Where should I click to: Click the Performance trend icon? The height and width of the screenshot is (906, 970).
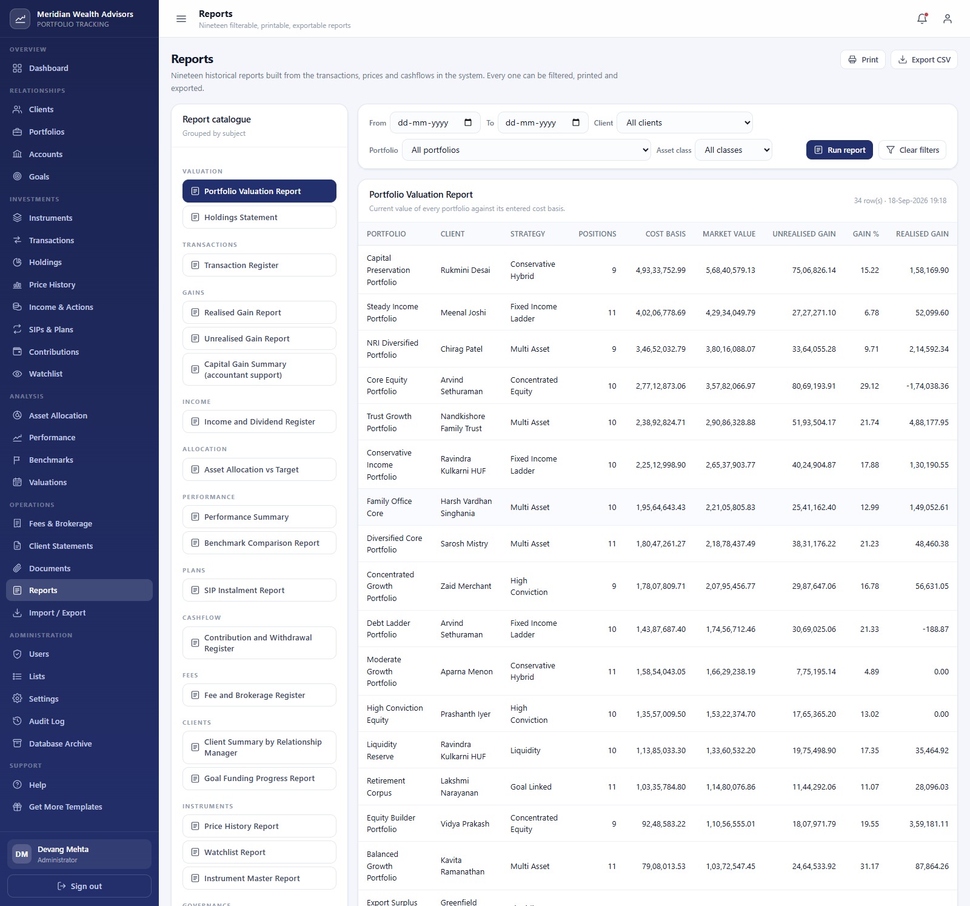click(17, 438)
